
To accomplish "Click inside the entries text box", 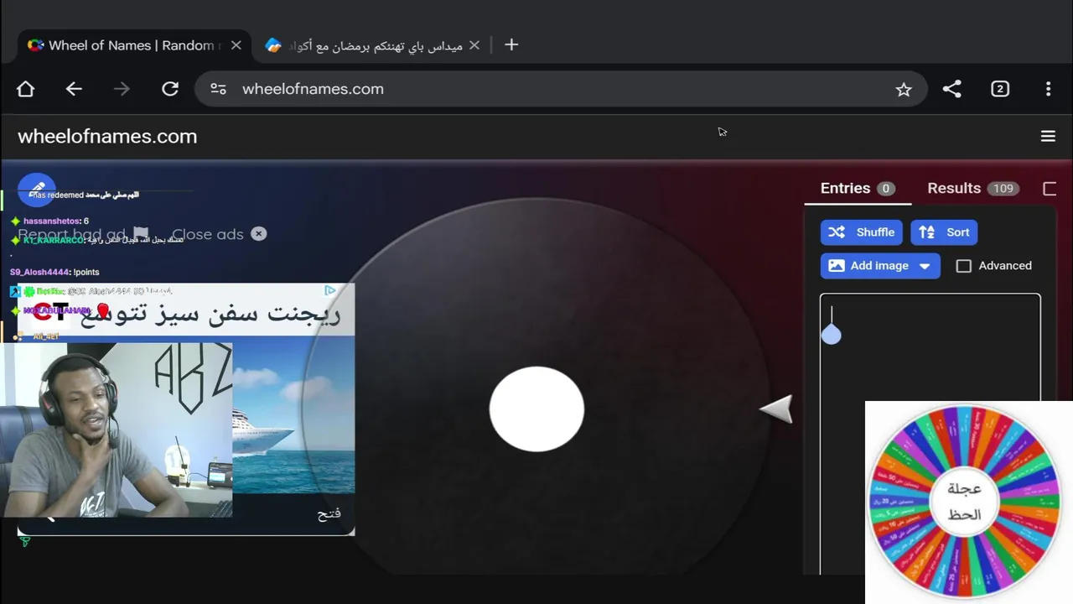I will pos(930,434).
